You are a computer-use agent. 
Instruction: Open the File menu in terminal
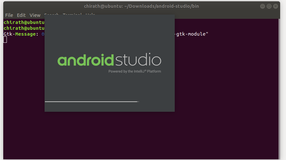pos(9,15)
